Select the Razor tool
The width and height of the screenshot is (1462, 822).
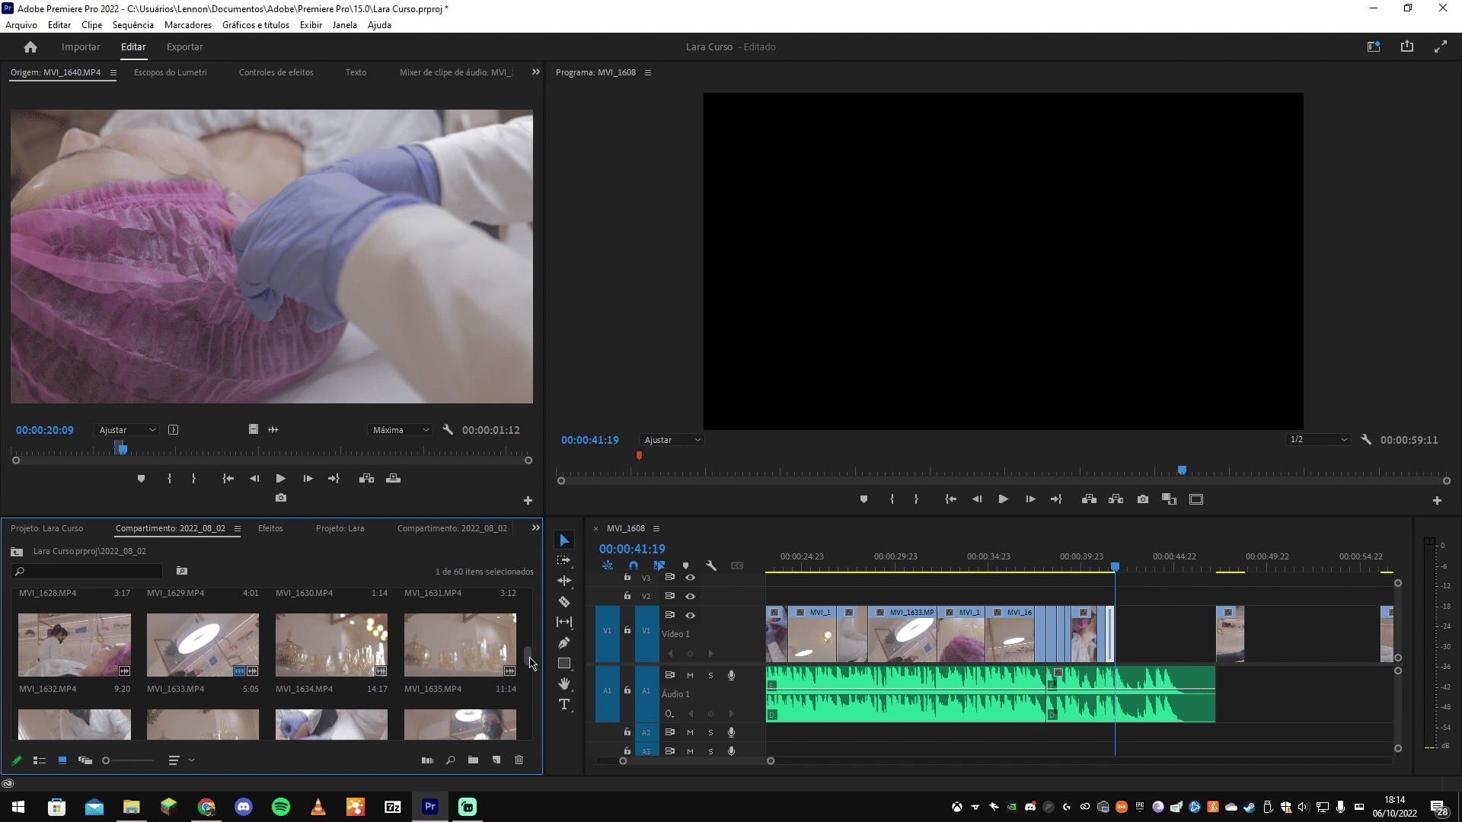point(564,601)
